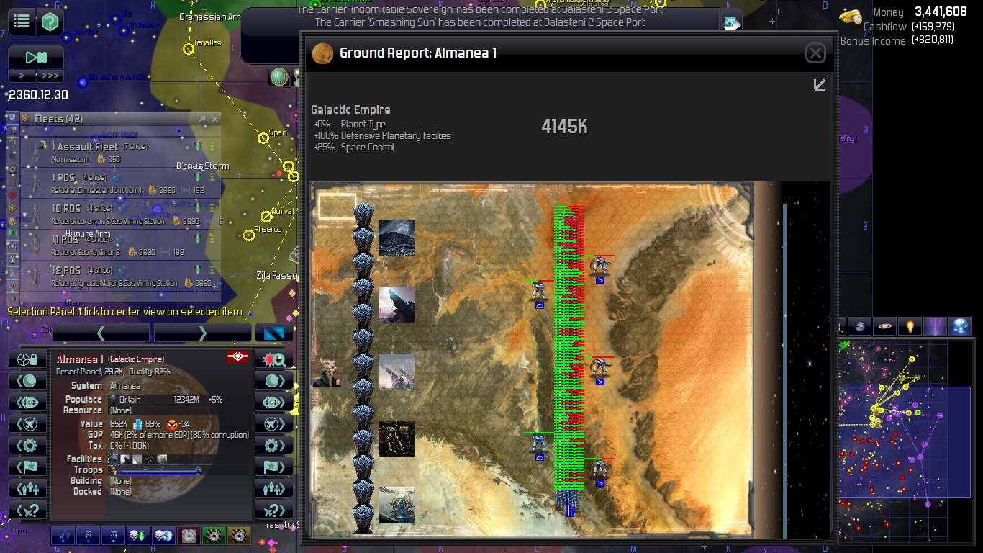Close the Fleets panel
Viewport: 983px width, 553px height.
coord(215,119)
